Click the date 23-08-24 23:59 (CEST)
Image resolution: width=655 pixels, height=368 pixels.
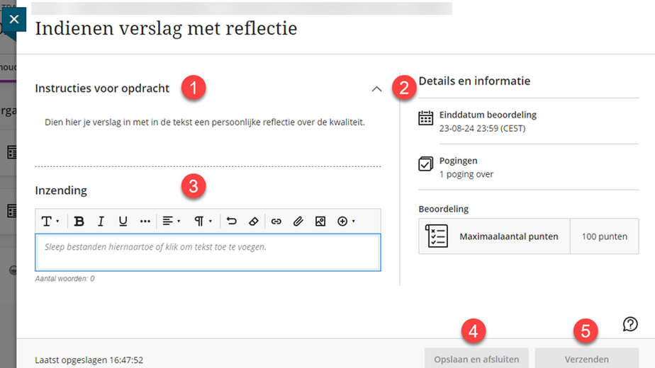(x=483, y=128)
